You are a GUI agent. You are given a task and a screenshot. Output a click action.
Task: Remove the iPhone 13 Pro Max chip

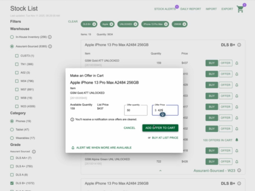point(166,24)
